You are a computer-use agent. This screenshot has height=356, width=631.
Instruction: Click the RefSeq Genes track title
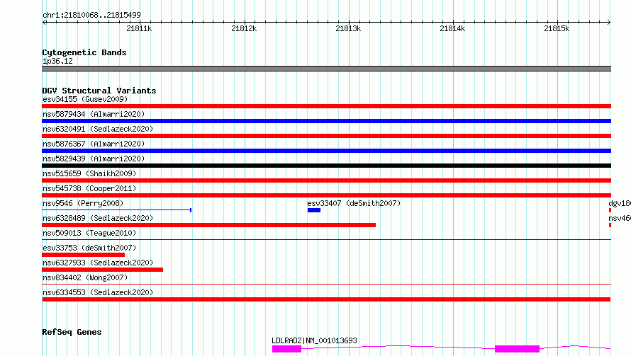click(x=72, y=332)
